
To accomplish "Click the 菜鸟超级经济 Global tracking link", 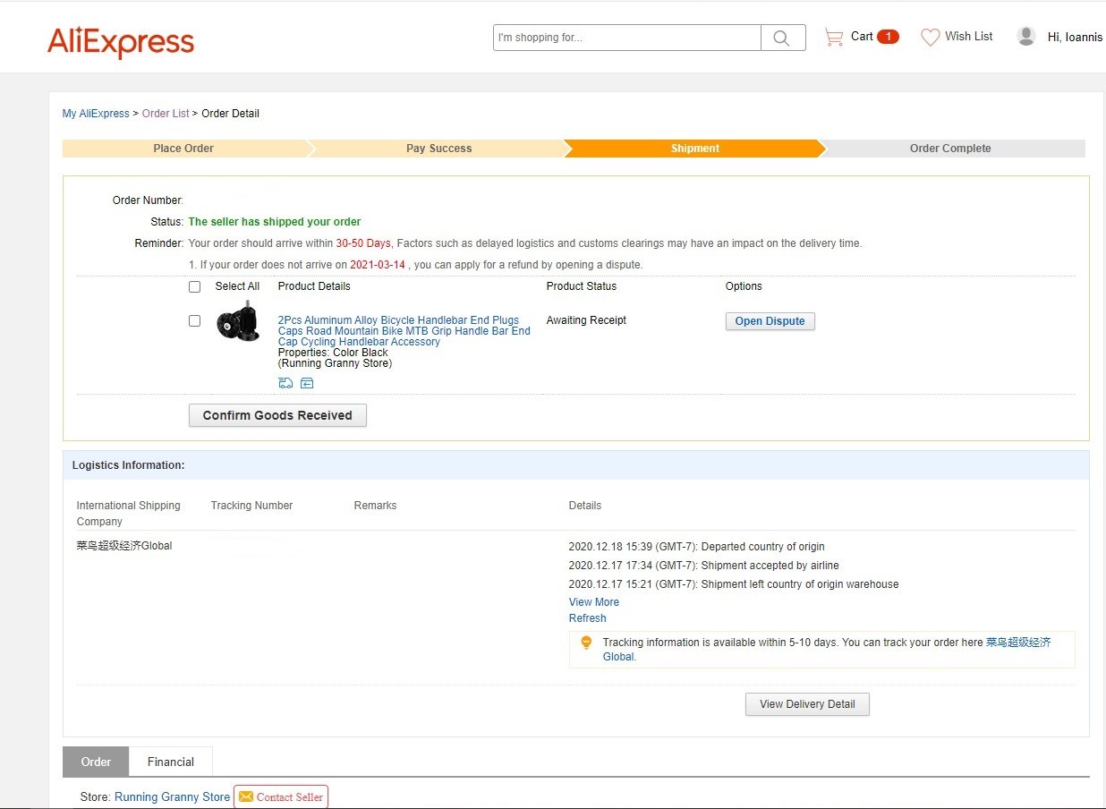I will click(1018, 643).
